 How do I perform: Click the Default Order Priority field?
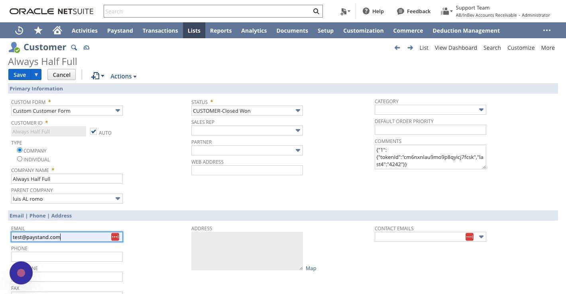430,130
